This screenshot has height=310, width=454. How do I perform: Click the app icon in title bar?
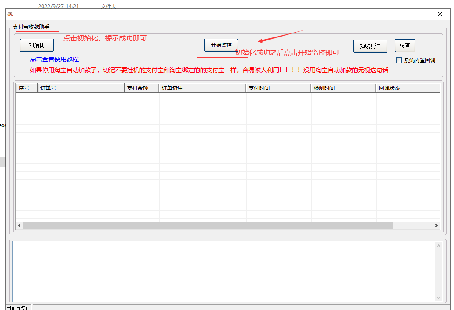[x=10, y=14]
